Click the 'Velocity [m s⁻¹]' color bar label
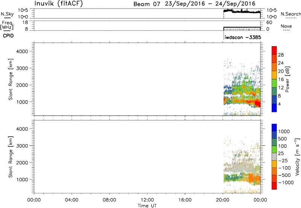The width and height of the screenshot is (301, 208). (297, 157)
